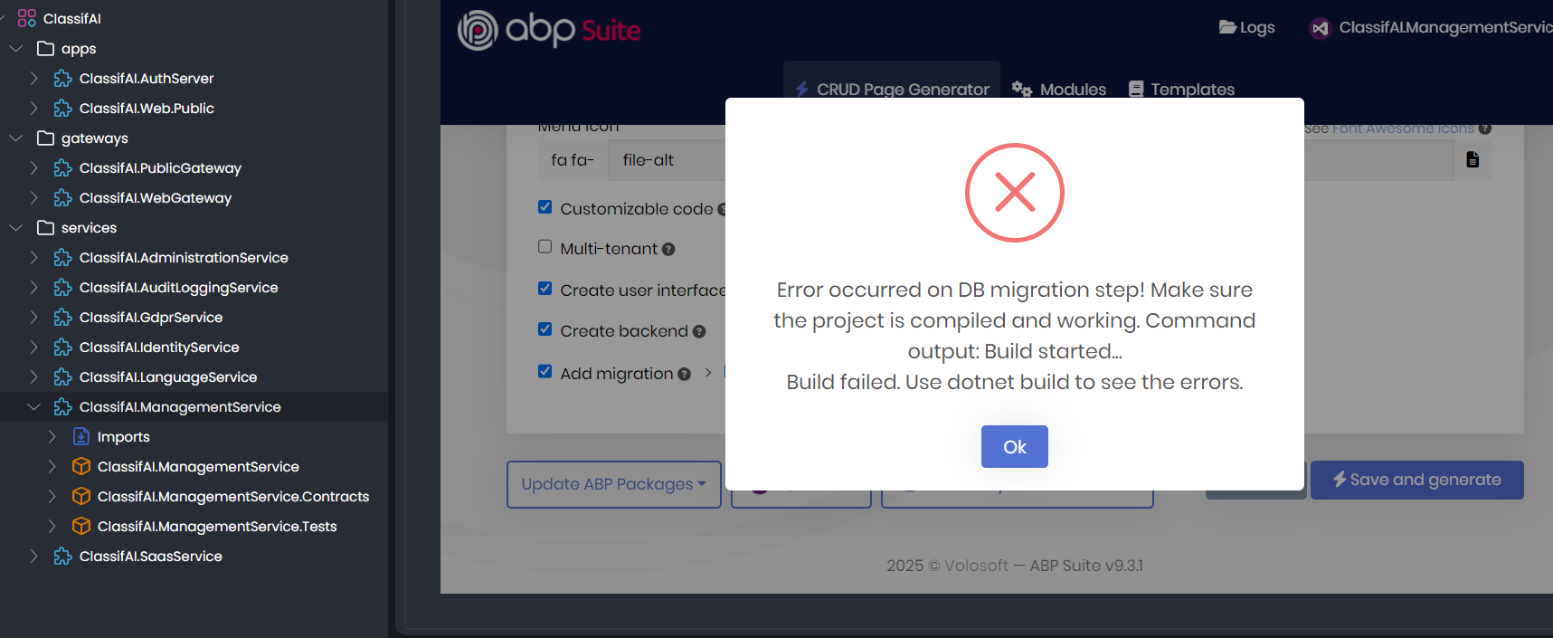Click the 'Build failed' error message line

1015,382
